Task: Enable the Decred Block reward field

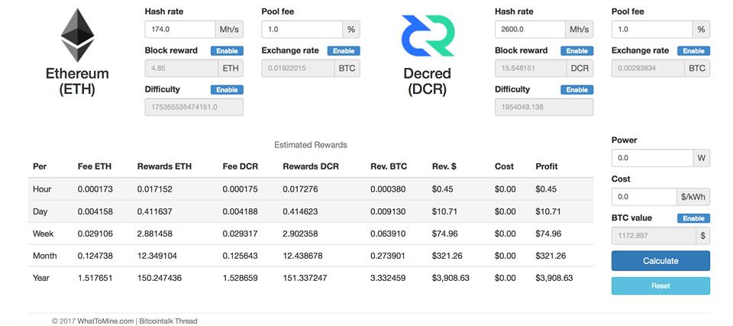Action: (x=576, y=50)
